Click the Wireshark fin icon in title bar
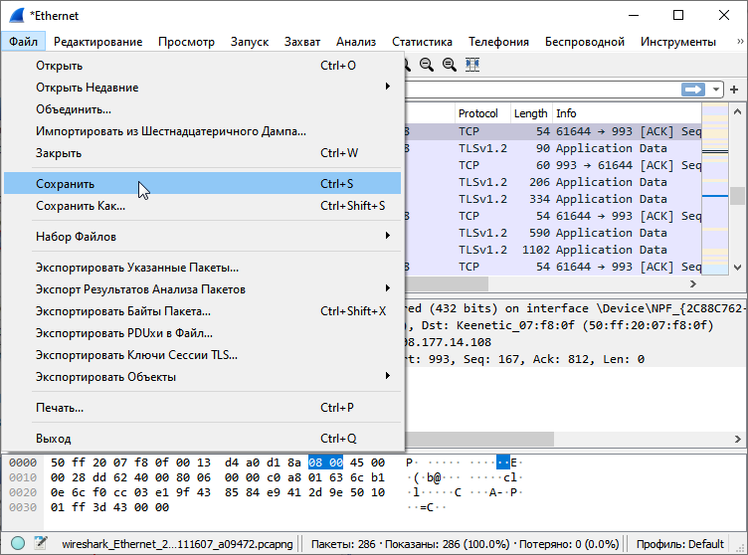The width and height of the screenshot is (748, 555). (17, 16)
